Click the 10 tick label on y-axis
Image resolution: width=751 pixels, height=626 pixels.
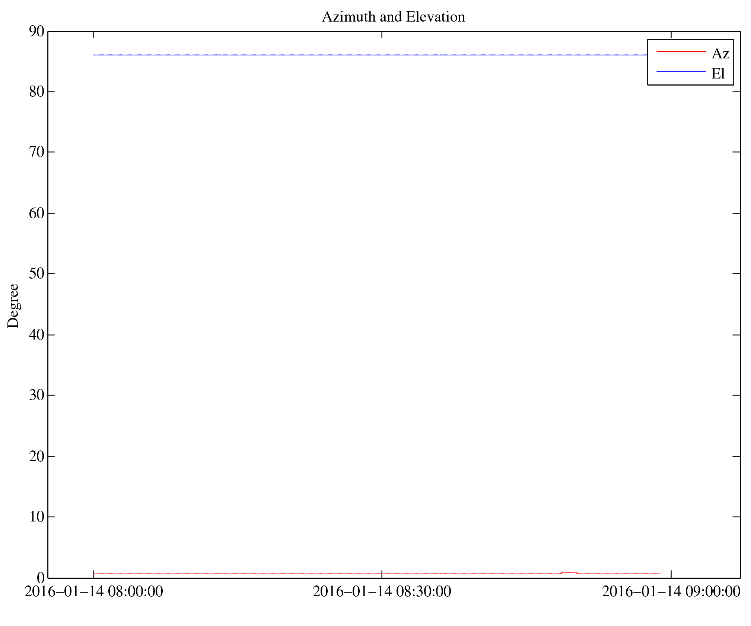tap(36, 517)
